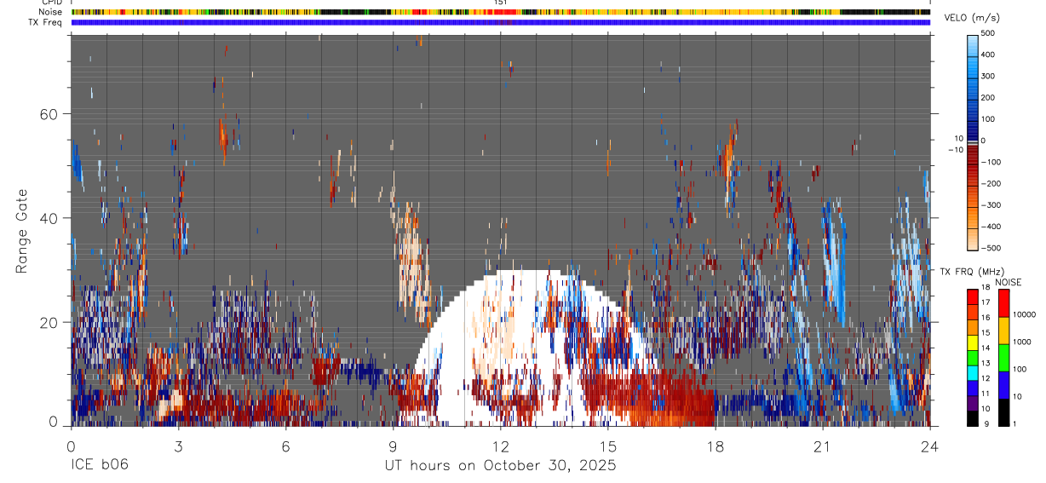Image resolution: width=1046 pixels, height=483 pixels.
Task: Click the '21' tick label on UT hours axis
Action: 822,446
